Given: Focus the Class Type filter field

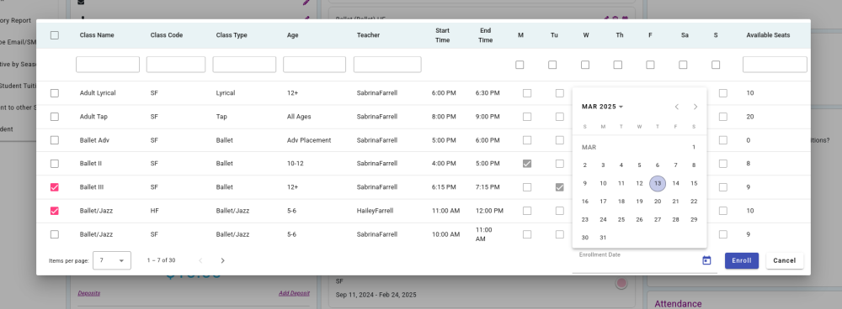Looking at the screenshot, I should 244,65.
